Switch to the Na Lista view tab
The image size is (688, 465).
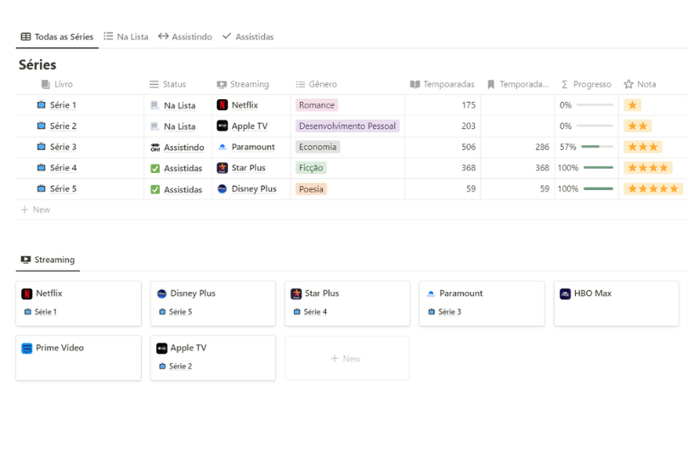tap(126, 36)
